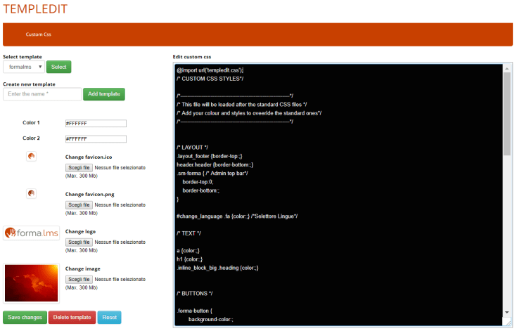517x331 pixels.
Task: Click the favicon.png preview icon
Action: tap(31, 193)
